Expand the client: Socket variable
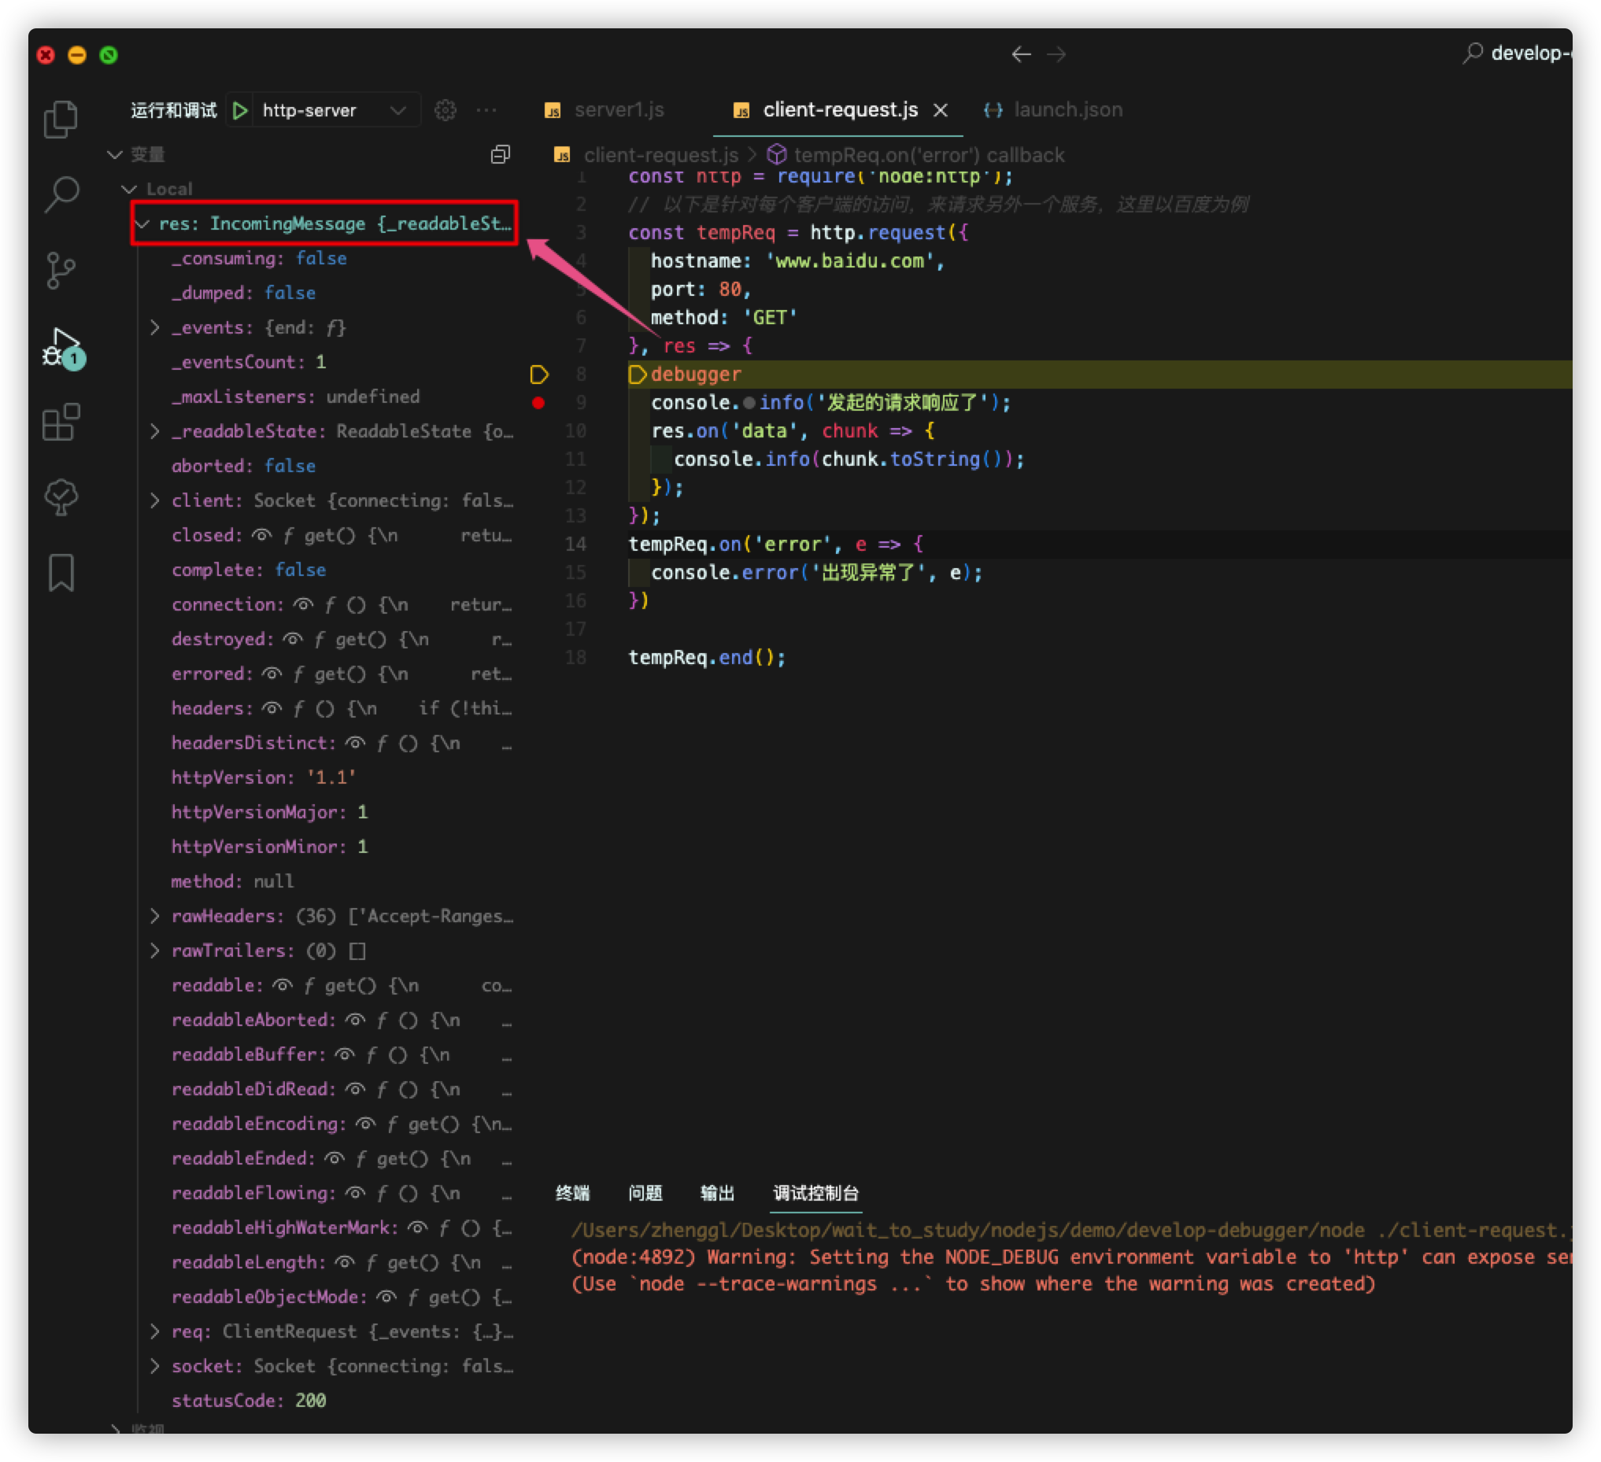 coord(155,500)
